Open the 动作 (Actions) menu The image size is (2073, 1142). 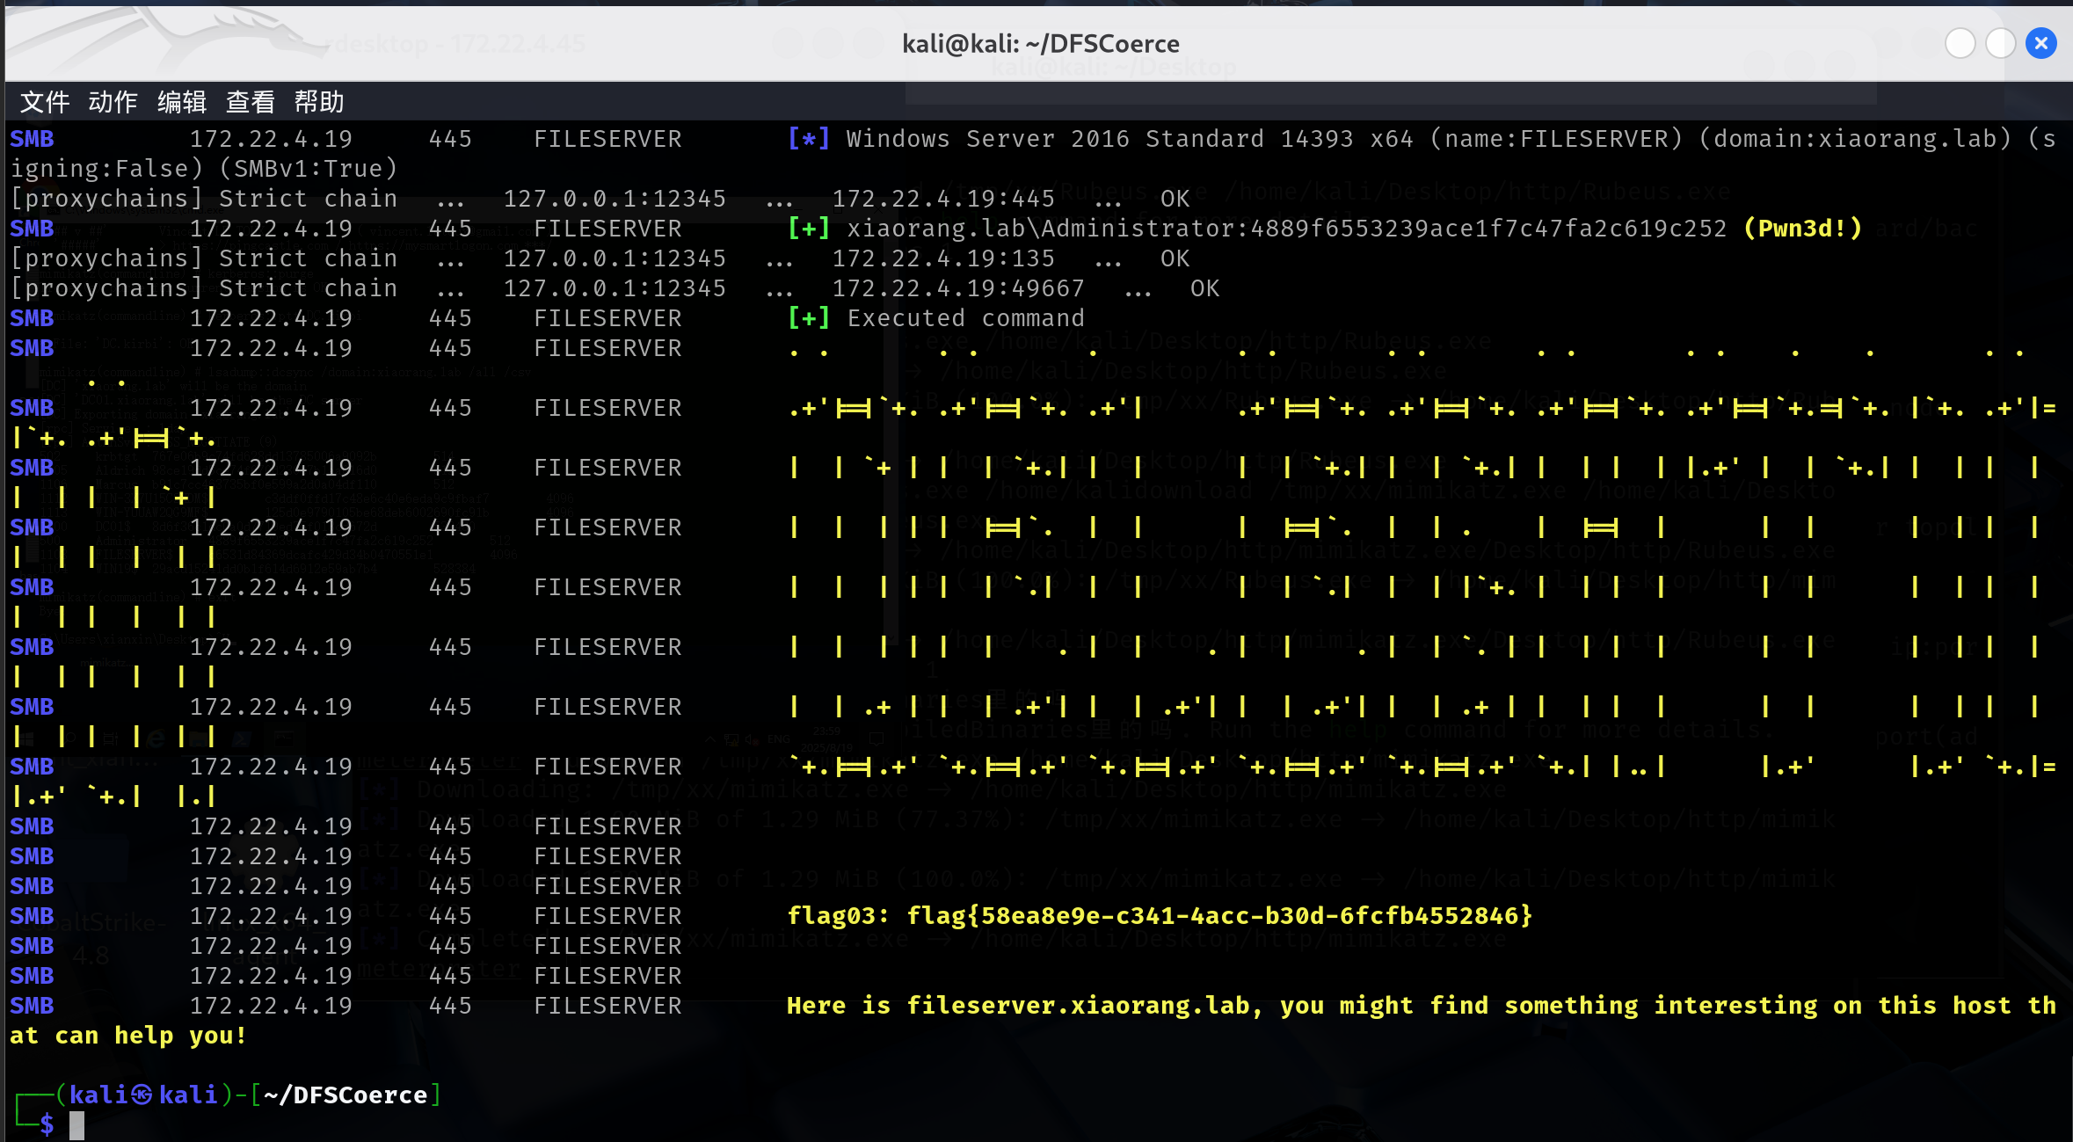tap(113, 102)
